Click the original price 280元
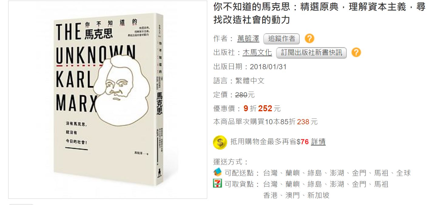 245,95
